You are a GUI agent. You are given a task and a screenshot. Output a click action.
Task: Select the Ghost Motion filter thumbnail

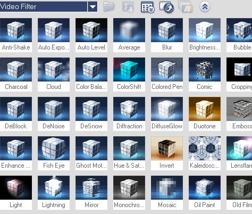[91, 148]
